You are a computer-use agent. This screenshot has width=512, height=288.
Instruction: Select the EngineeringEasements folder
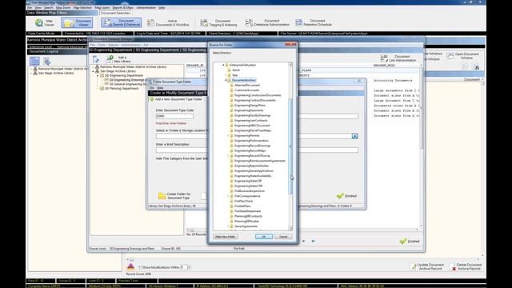click(249, 110)
